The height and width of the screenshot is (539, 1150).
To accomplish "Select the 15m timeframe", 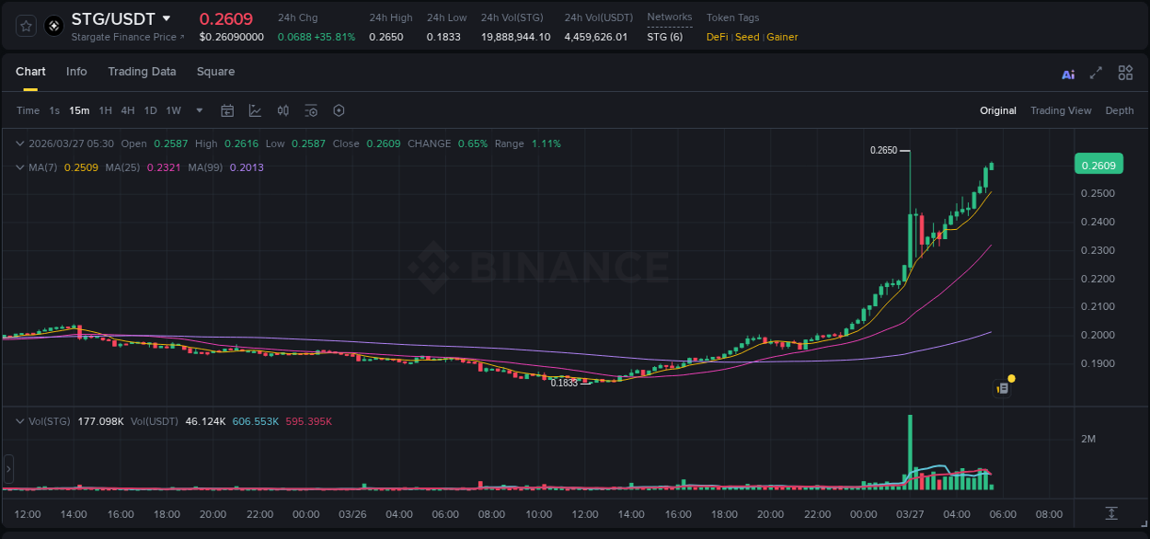I will click(x=79, y=110).
